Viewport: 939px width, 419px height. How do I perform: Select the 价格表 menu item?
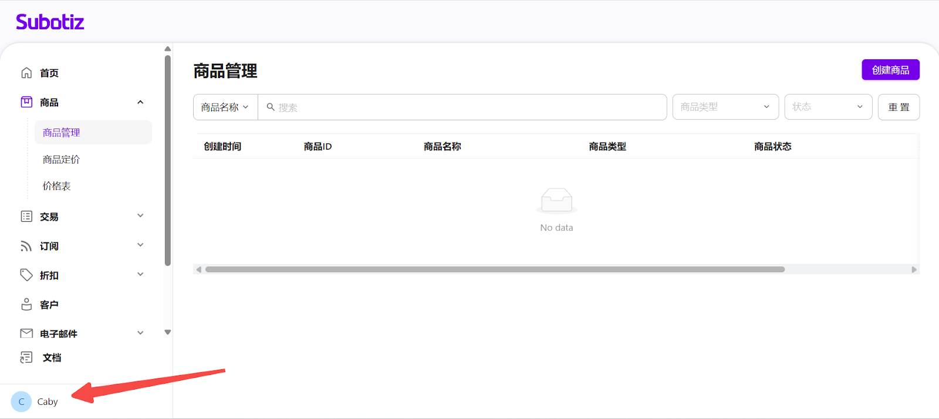click(57, 186)
